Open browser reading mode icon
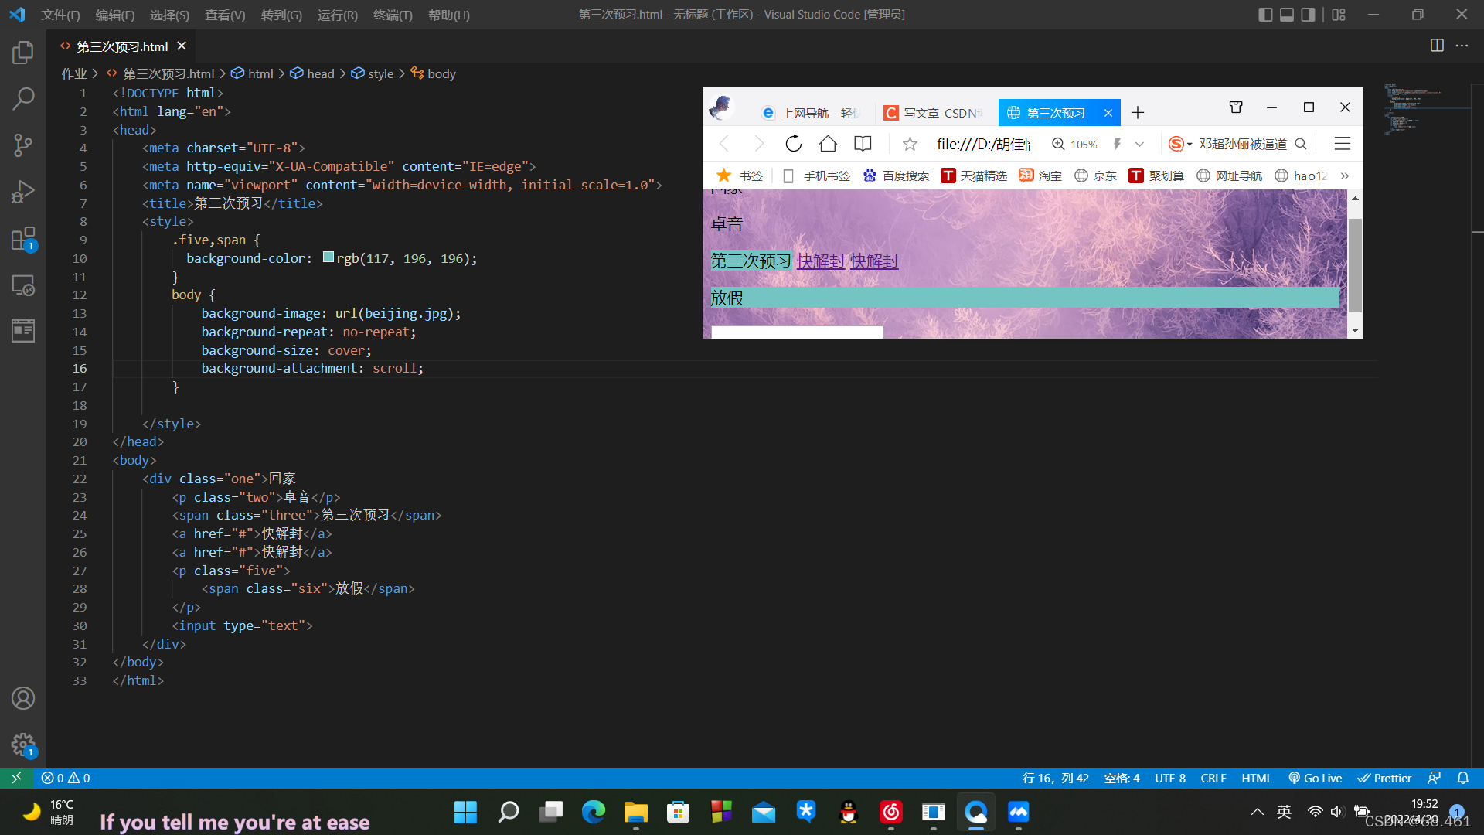Screen dimensions: 1484x835 863,144
